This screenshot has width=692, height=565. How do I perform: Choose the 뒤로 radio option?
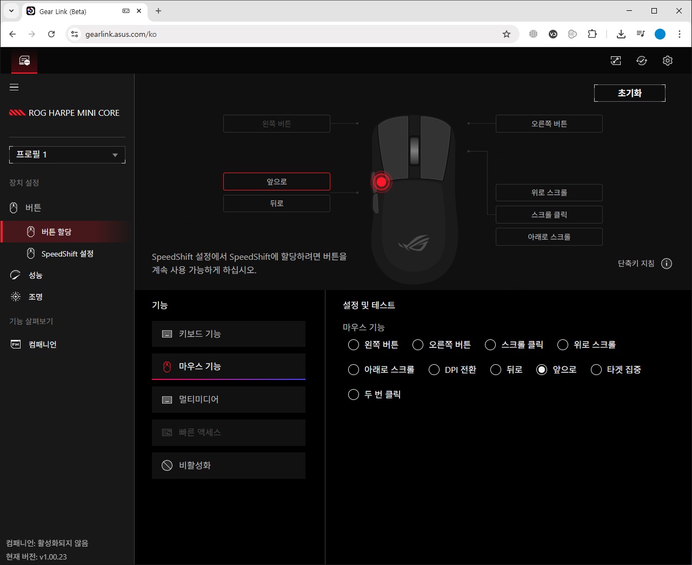point(496,370)
